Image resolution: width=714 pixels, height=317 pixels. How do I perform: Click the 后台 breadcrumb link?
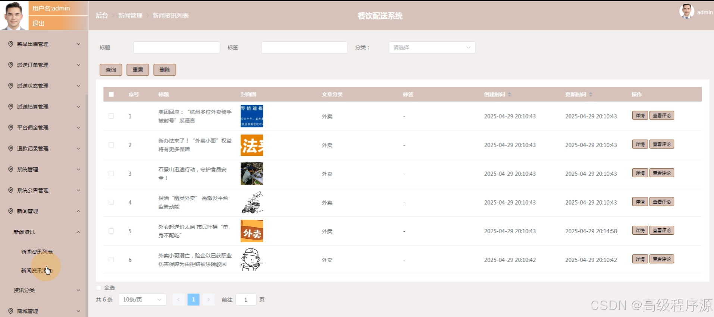(102, 16)
